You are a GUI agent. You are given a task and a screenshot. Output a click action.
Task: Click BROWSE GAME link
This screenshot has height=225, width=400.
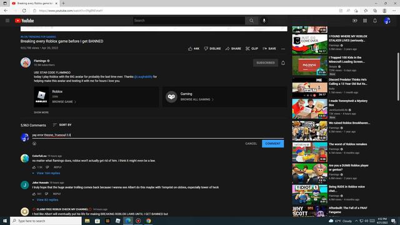coord(64,101)
